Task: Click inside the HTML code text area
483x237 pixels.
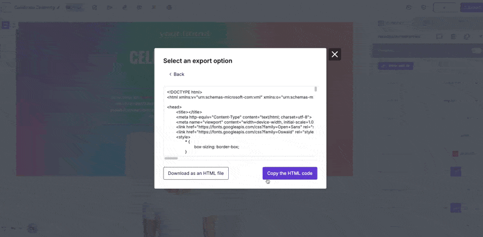Action: coord(240,121)
